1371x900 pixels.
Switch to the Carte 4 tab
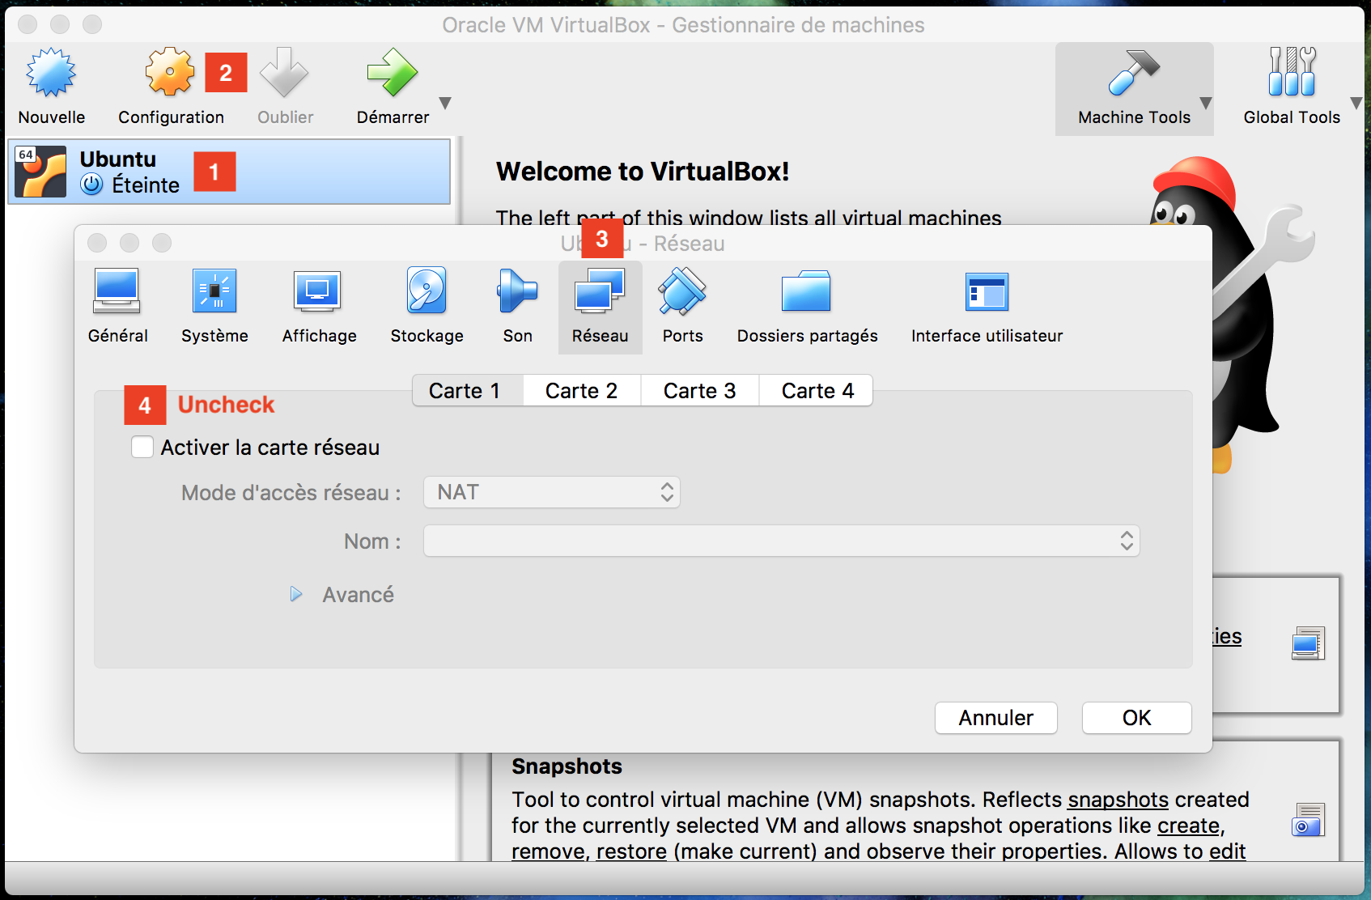pos(817,391)
